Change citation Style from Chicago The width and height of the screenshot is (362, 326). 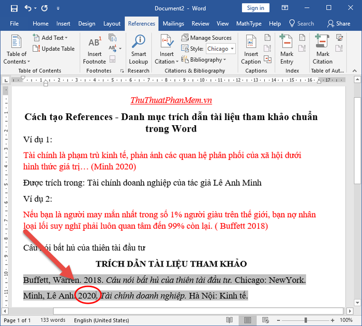pos(220,49)
